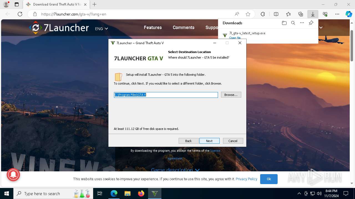Open the Extensions puzzle icon
This screenshot has height=199, width=355.
[263, 14]
